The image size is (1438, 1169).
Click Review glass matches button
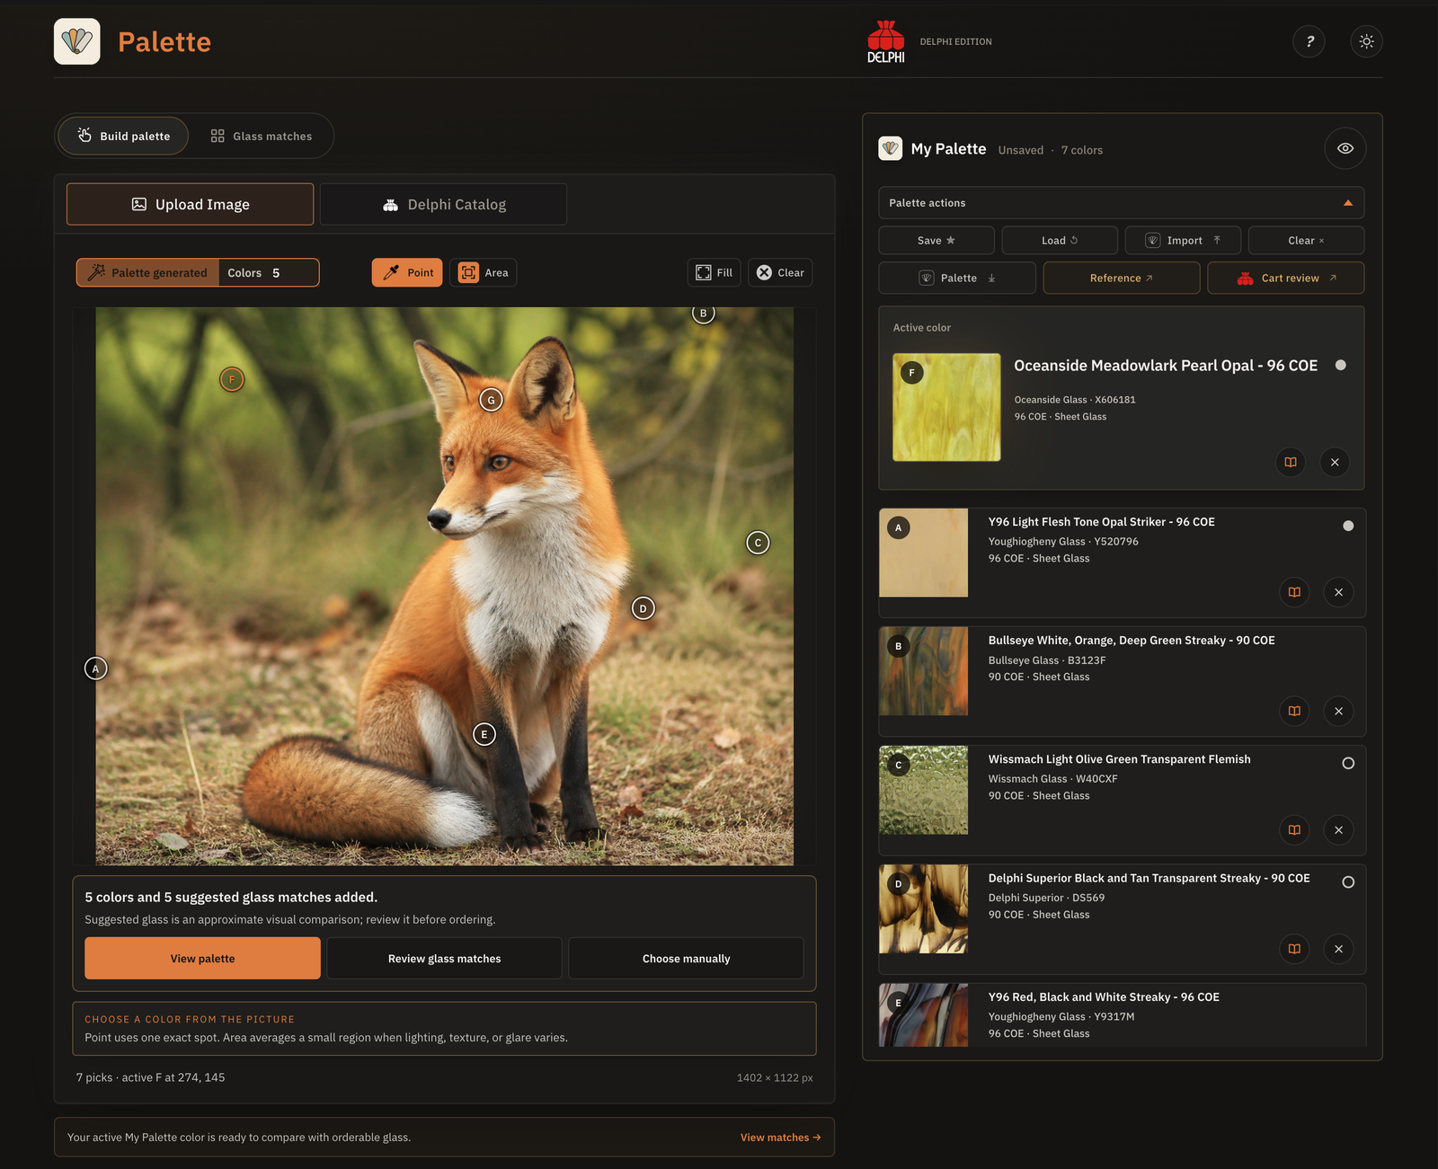coord(444,958)
